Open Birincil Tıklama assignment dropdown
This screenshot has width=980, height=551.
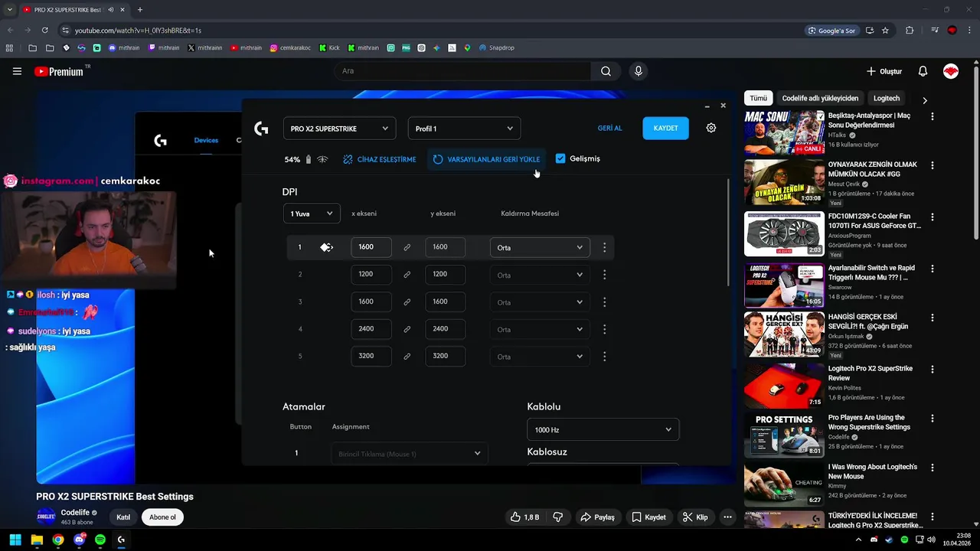[x=410, y=454]
